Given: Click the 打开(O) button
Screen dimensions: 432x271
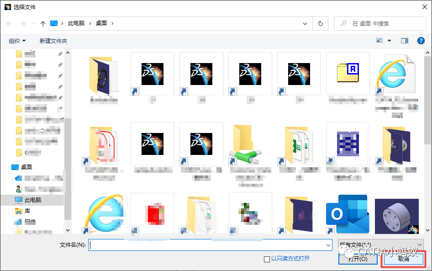Looking at the screenshot, I should click(x=358, y=259).
